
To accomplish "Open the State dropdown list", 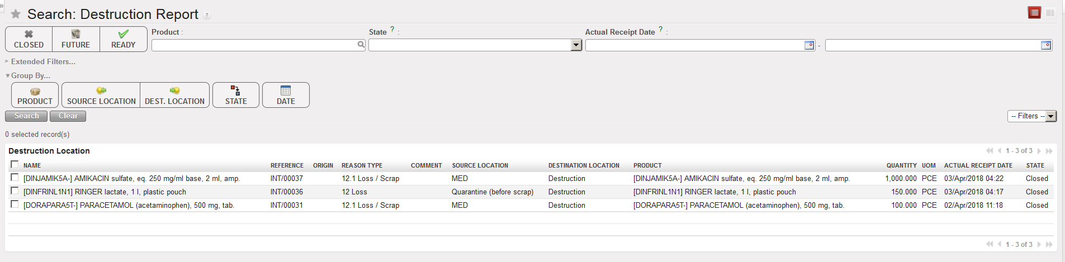I will (576, 45).
